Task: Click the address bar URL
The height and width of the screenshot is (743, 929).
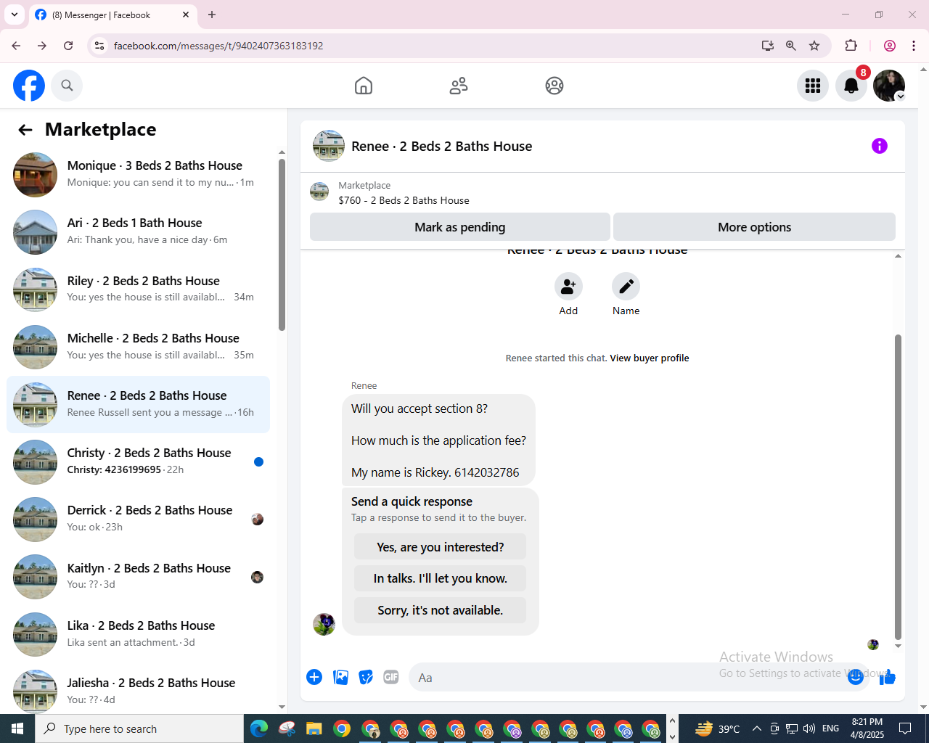Action: point(218,46)
